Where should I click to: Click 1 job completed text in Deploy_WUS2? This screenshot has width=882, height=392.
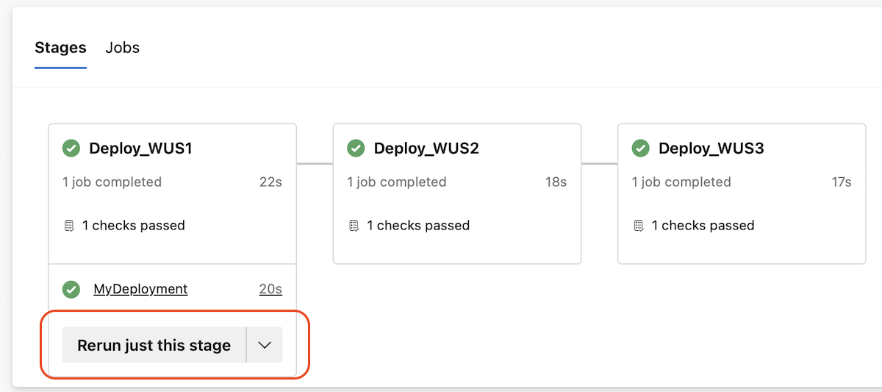coord(397,182)
